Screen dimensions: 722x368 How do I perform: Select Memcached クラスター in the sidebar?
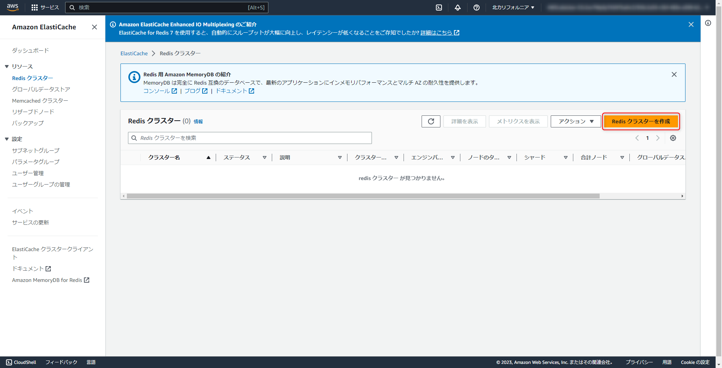pyautogui.click(x=40, y=100)
